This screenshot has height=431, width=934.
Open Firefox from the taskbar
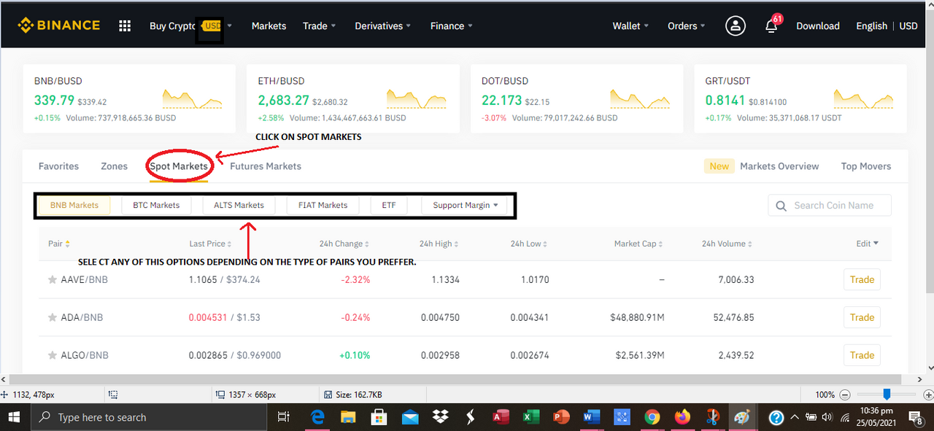[x=682, y=417]
